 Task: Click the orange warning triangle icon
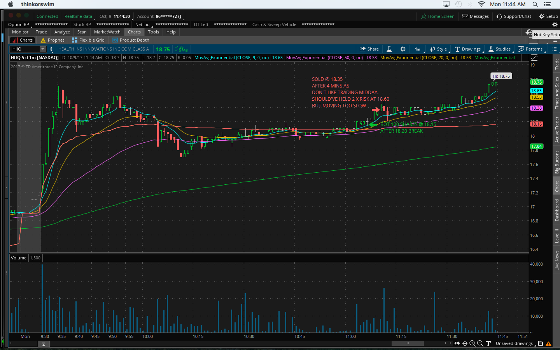pos(548,344)
